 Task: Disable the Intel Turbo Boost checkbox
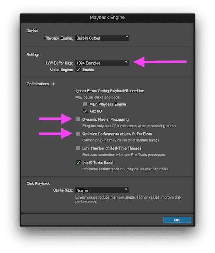[x=78, y=163]
